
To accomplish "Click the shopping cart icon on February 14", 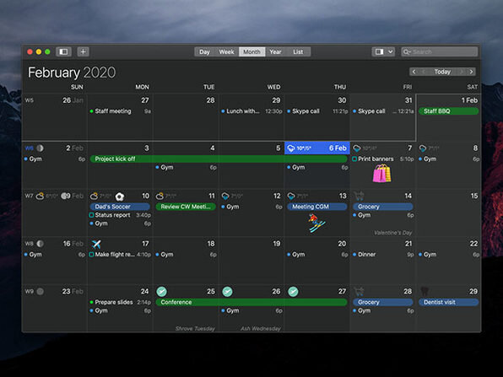I will pyautogui.click(x=359, y=196).
